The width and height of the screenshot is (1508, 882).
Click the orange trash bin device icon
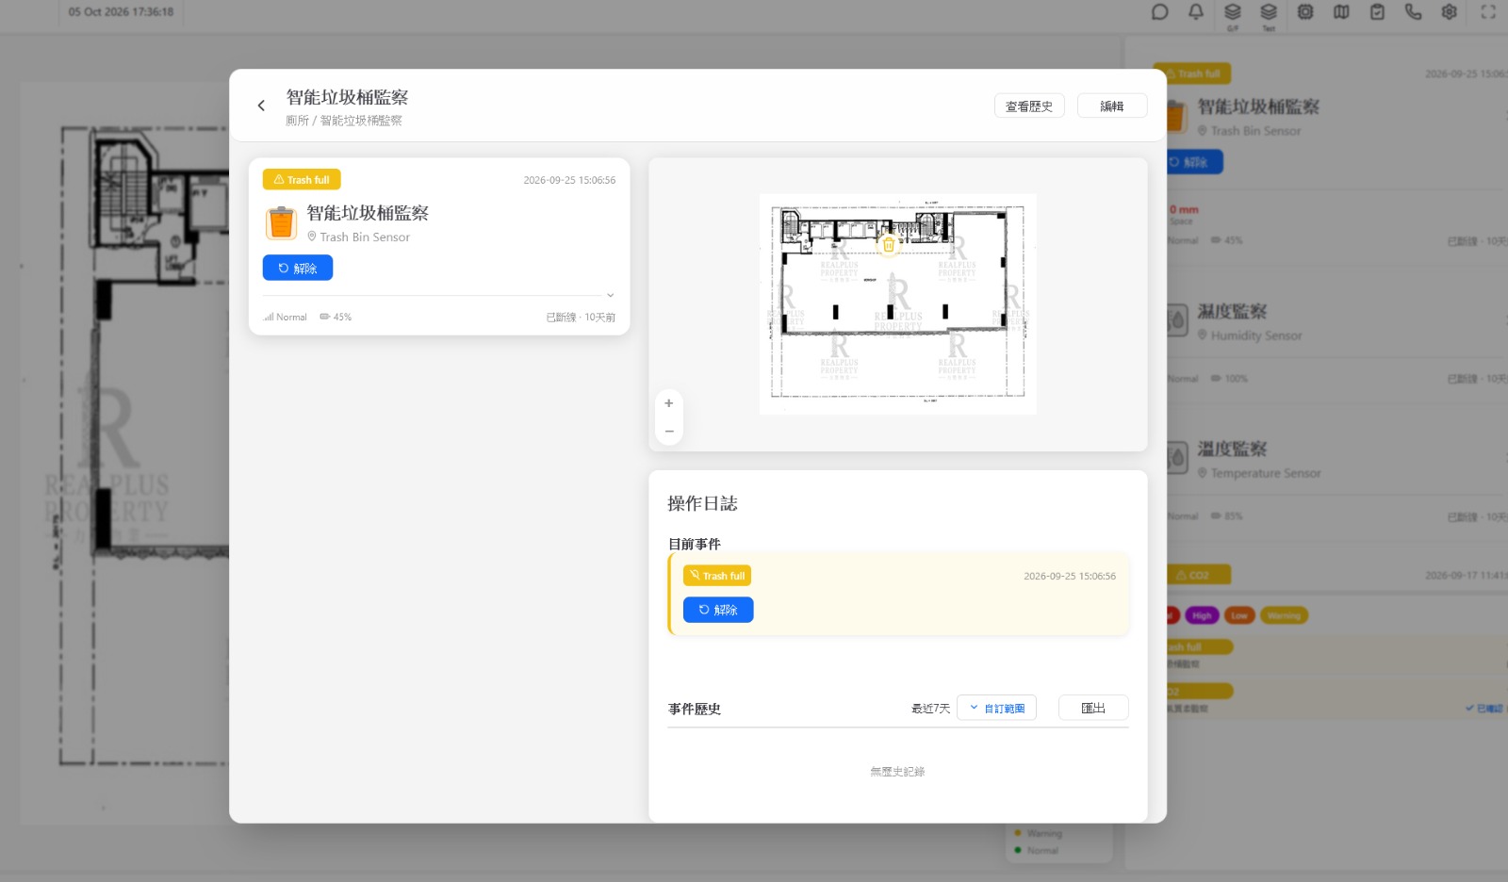pos(281,223)
